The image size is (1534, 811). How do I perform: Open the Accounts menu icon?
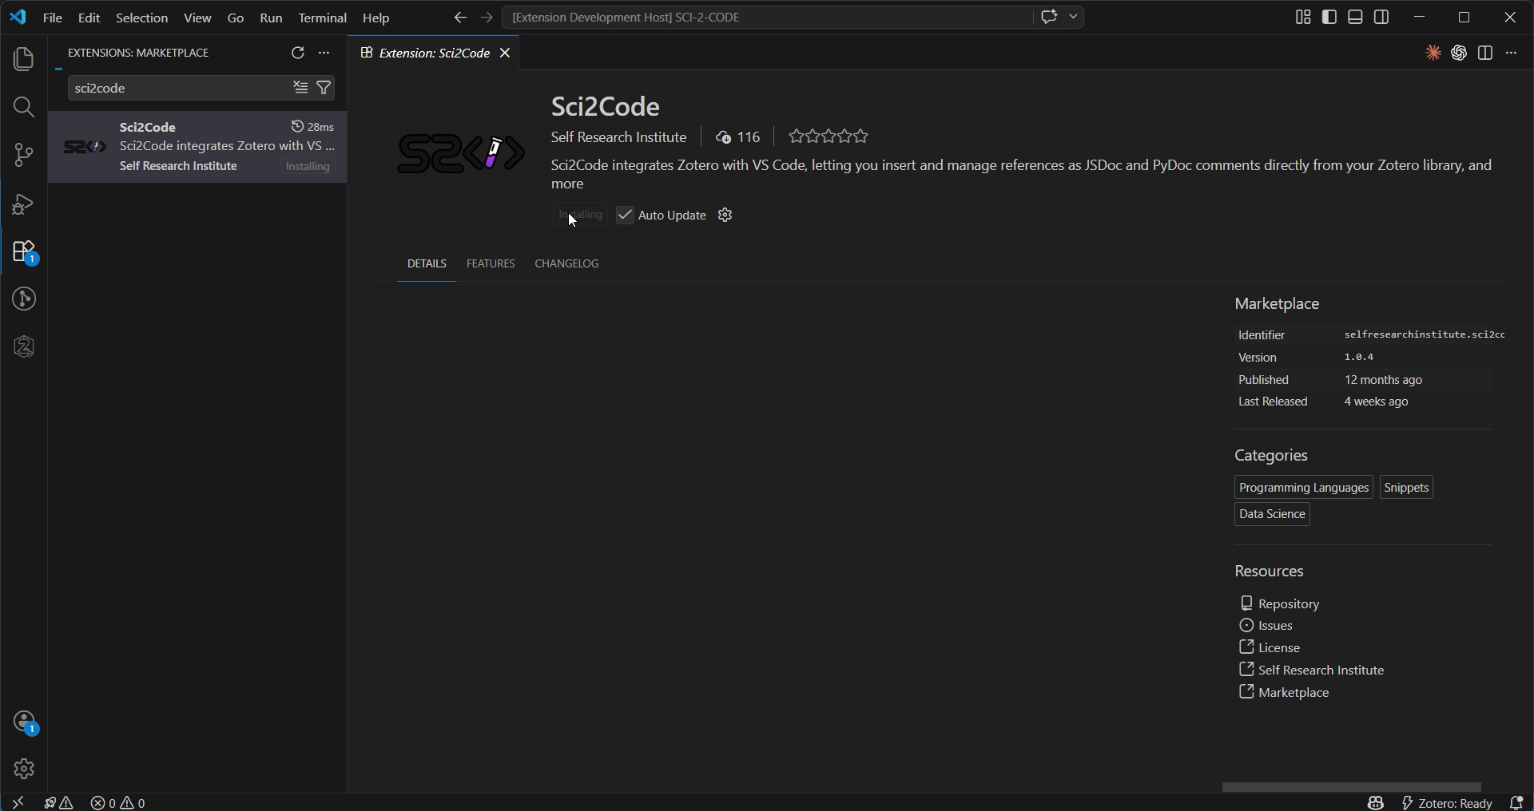point(24,722)
